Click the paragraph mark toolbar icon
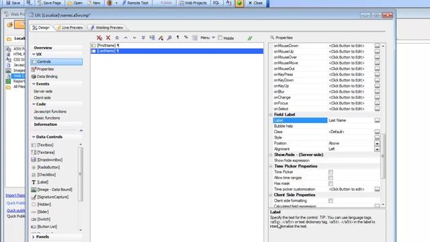This screenshot has height=242, width=430. 177,38
